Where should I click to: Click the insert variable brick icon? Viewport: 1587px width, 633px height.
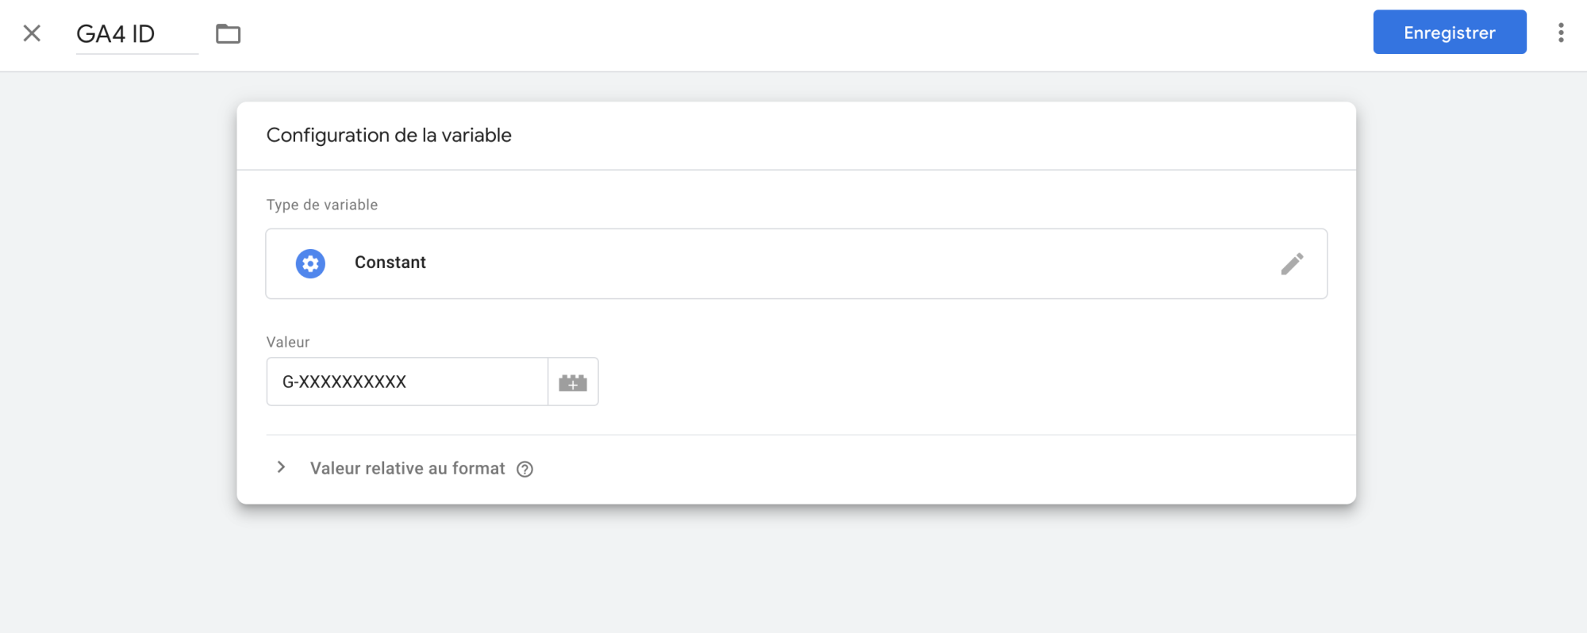(573, 382)
